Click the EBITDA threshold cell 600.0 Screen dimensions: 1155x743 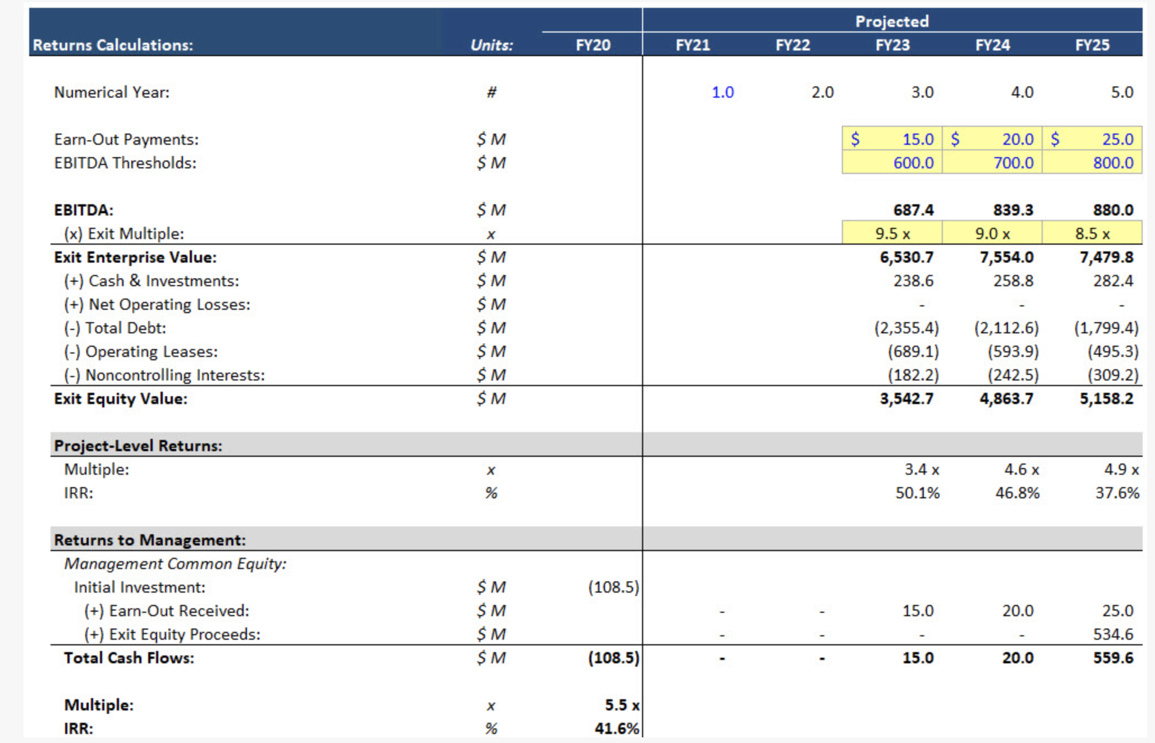892,163
